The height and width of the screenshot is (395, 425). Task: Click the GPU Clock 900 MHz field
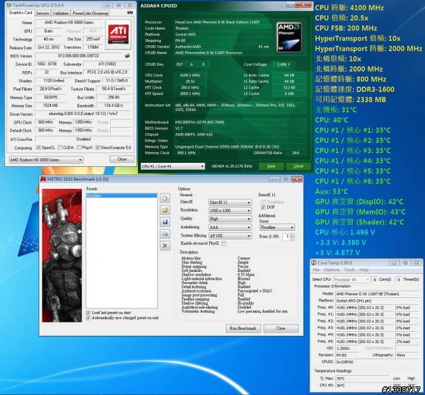pos(46,122)
